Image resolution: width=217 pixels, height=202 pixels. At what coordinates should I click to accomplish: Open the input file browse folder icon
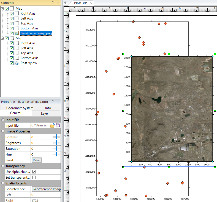pyautogui.click(x=52, y=125)
